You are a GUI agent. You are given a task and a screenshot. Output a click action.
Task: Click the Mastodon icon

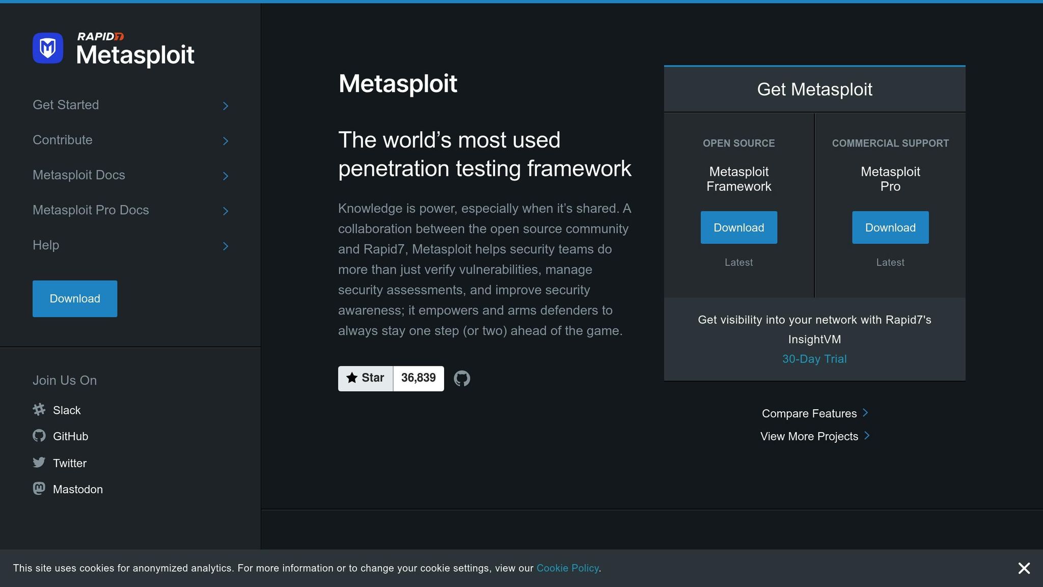pos(39,489)
